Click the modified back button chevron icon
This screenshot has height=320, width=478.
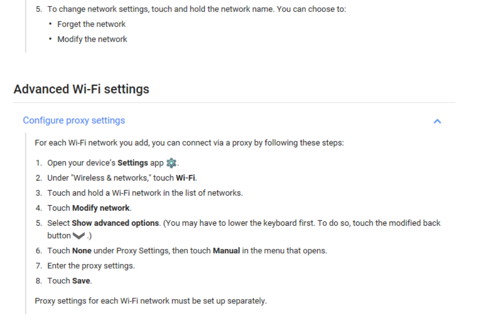(79, 236)
